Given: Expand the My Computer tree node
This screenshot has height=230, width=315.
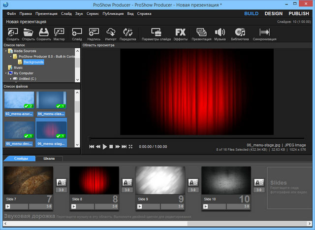Looking at the screenshot, I should point(5,73).
